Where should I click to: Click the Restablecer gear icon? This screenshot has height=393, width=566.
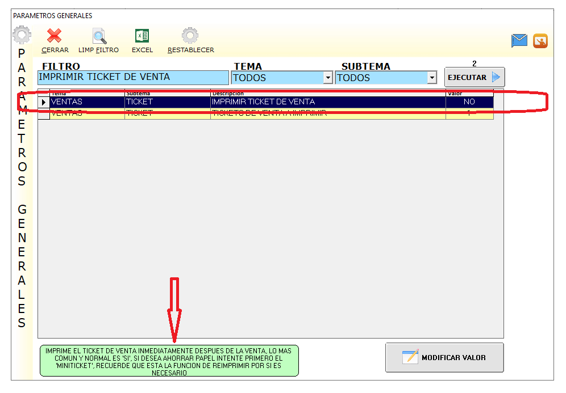point(190,36)
